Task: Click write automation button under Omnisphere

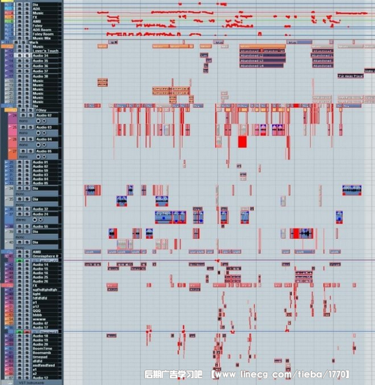Action: pyautogui.click(x=27, y=260)
